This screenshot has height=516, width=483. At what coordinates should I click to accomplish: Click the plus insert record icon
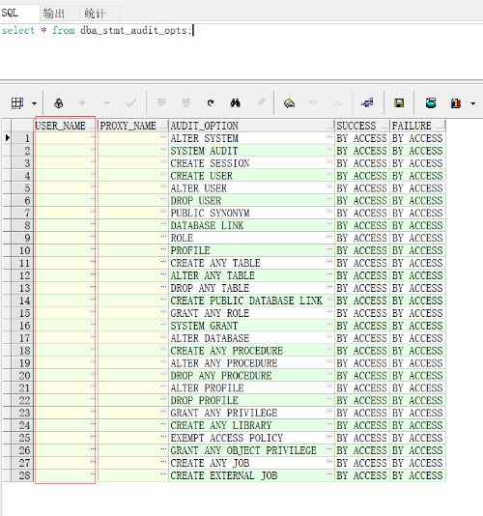(x=82, y=103)
